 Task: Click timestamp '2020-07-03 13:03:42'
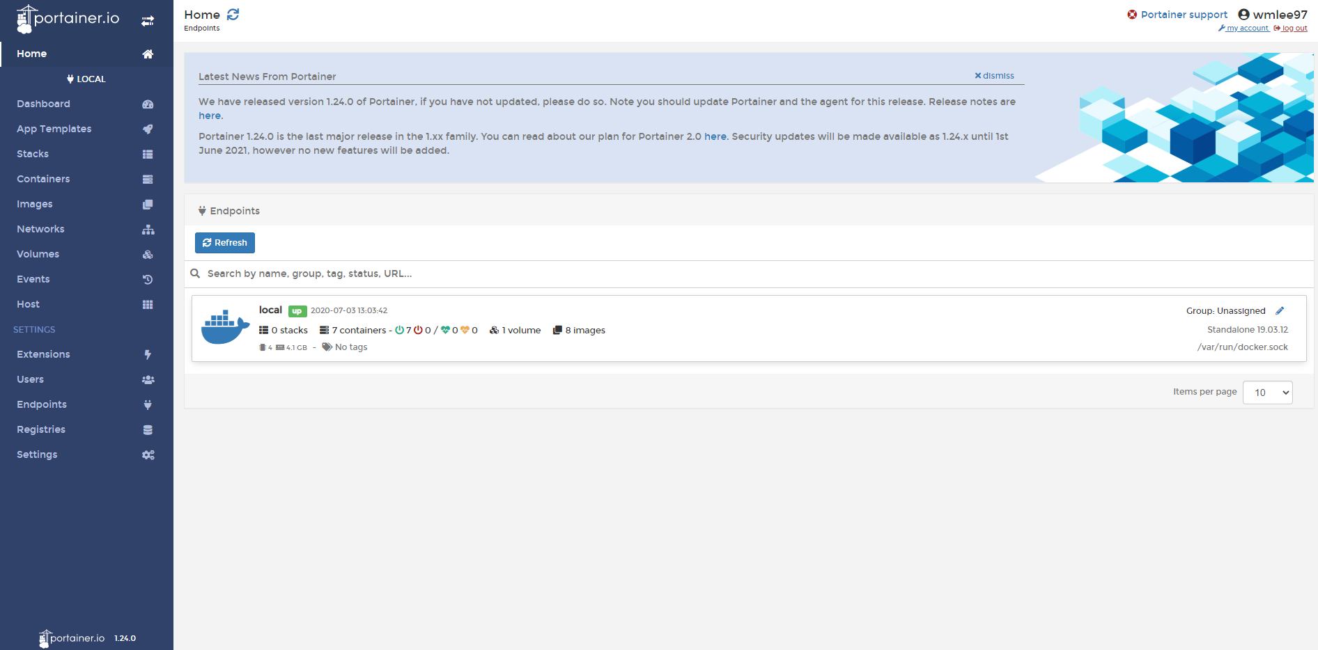tap(349, 310)
